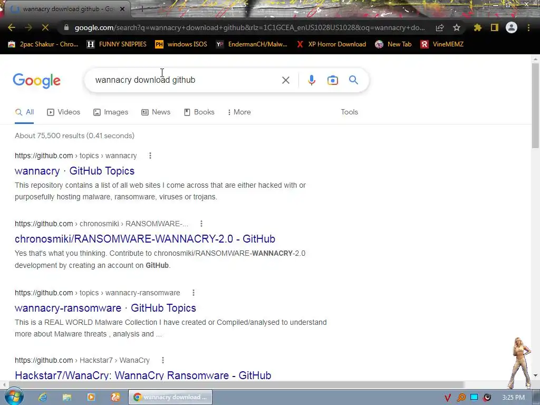The width and height of the screenshot is (540, 405).
Task: Click the monitor icon in system tray
Action: point(474,398)
